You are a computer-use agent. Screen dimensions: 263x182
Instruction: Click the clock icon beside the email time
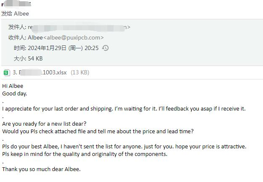(x=106, y=48)
